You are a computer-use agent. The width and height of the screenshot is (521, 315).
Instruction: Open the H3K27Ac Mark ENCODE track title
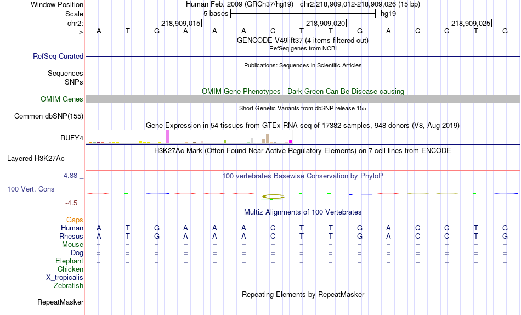coord(303,151)
